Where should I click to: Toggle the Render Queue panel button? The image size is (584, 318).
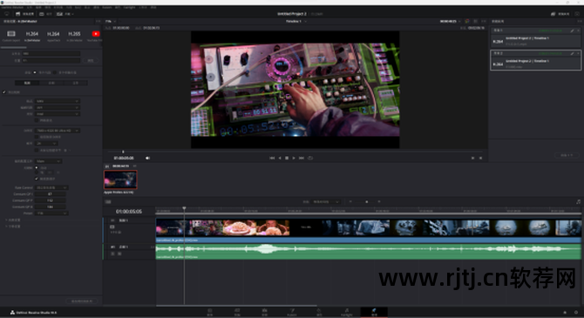pos(560,14)
